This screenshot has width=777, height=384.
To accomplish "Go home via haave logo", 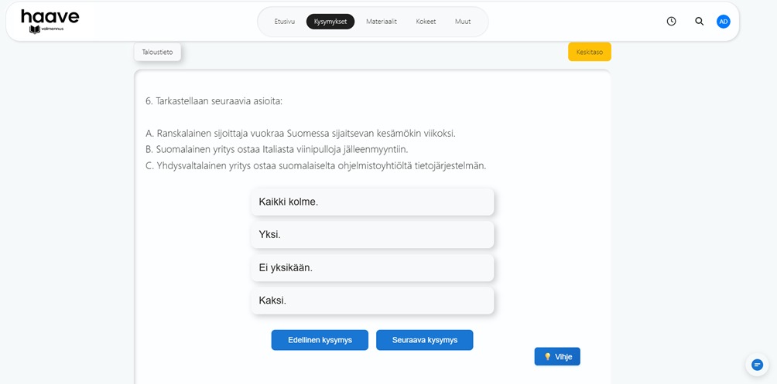I will click(50, 22).
